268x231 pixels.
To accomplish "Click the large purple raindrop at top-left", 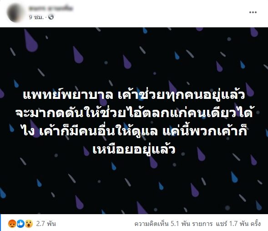I will coord(30,41).
